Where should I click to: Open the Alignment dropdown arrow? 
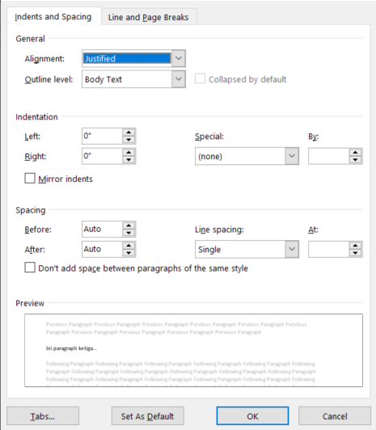[179, 58]
